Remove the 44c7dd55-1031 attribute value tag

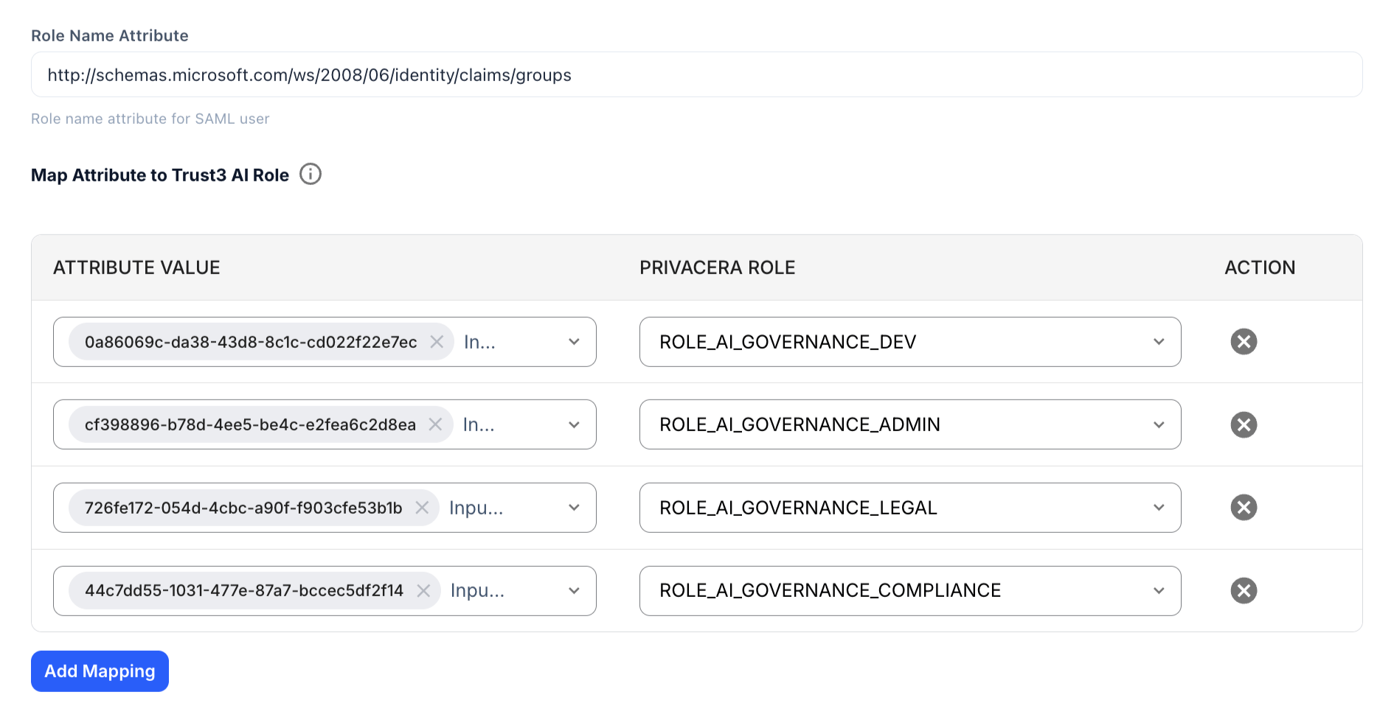pos(423,590)
